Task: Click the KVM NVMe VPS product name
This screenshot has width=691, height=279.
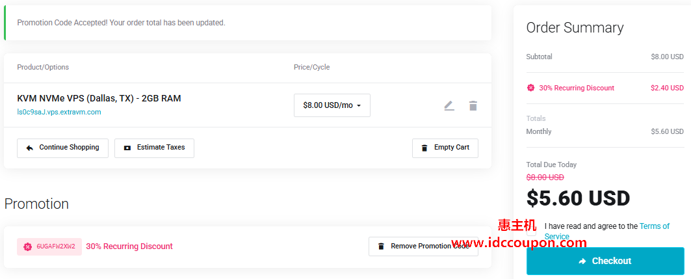Action: tap(99, 98)
